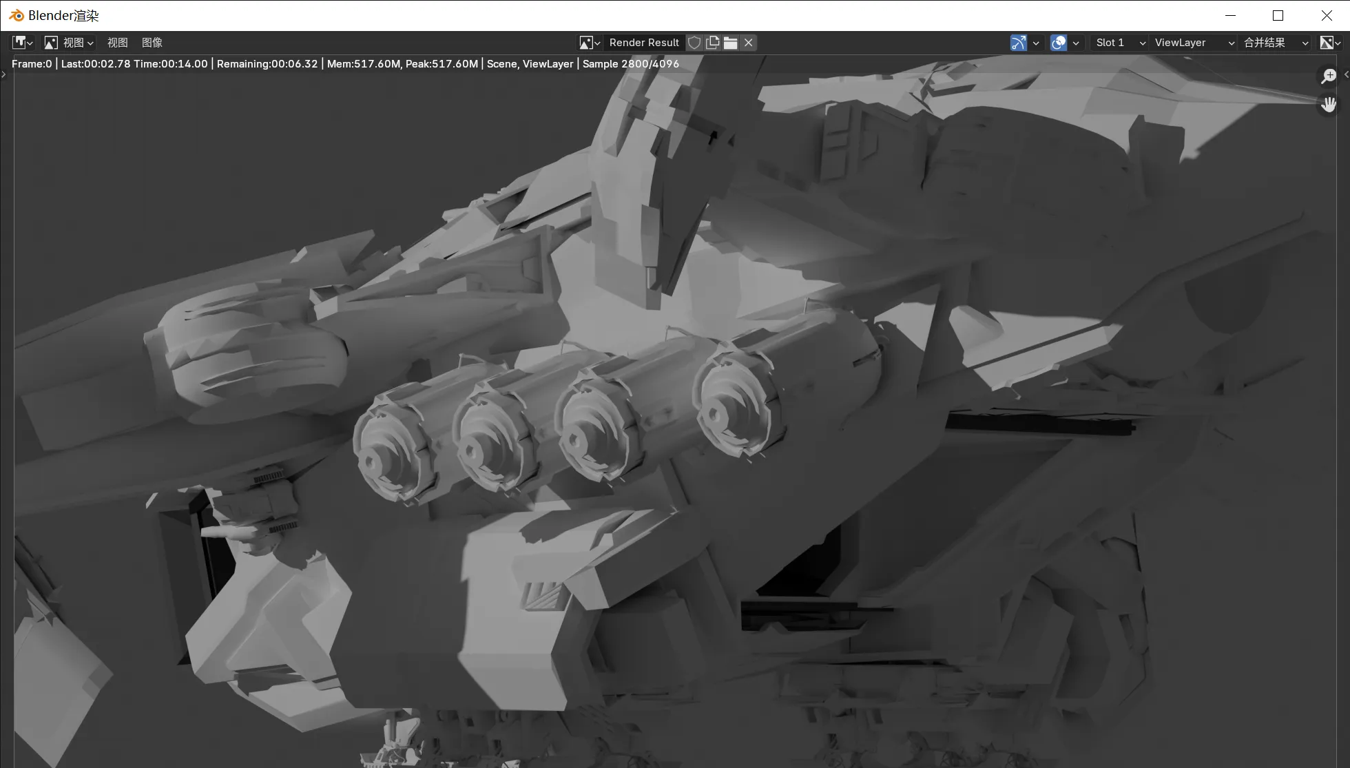Click the zoom magnifier gizmo icon

pos(1329,76)
